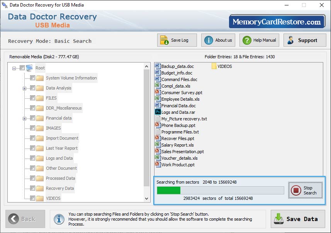Open the Help Manual
Viewport: 331px width, 233px height.
(259, 40)
